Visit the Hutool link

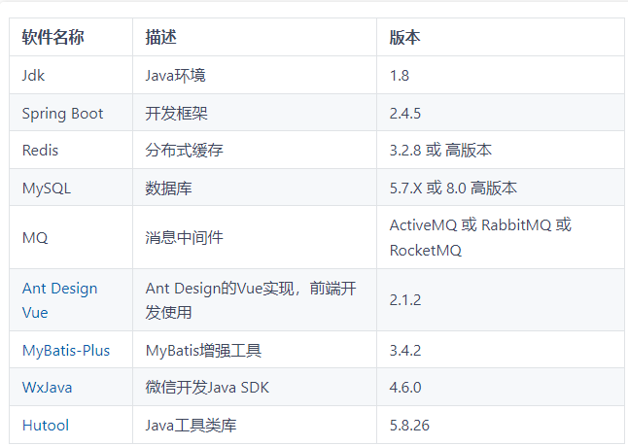click(x=46, y=425)
